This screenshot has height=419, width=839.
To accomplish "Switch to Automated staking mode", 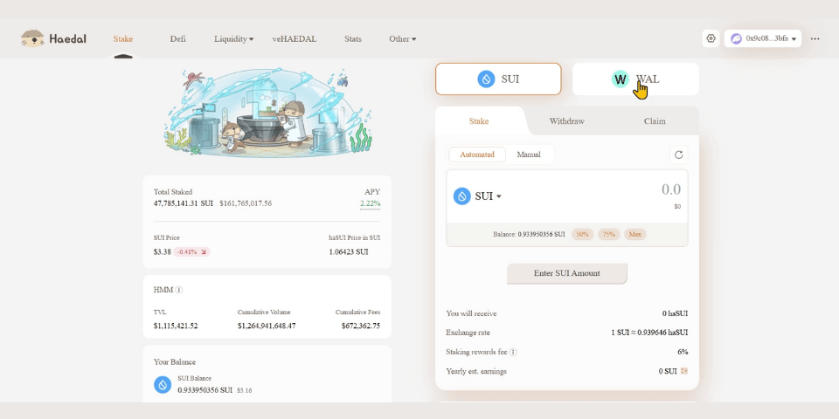I will tap(477, 155).
